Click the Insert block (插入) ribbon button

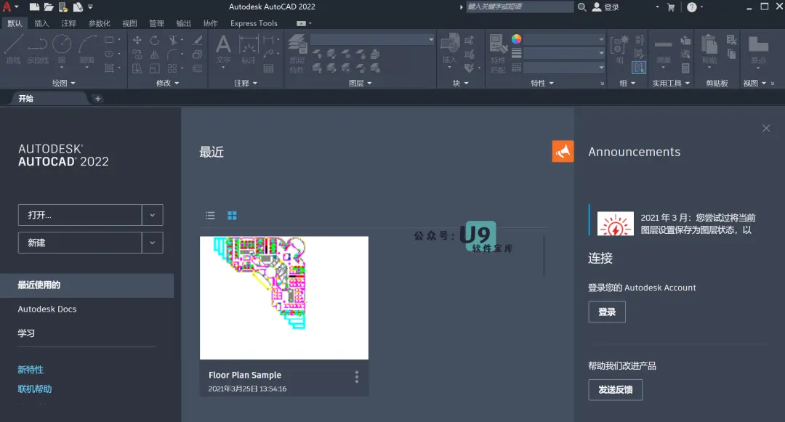[450, 49]
